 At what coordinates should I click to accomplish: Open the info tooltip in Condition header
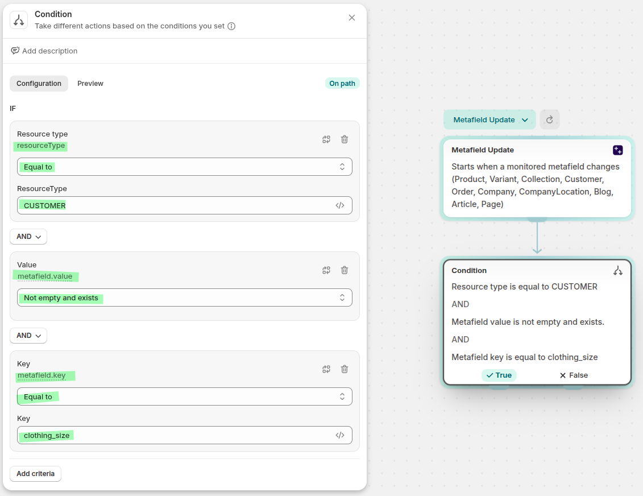[231, 26]
